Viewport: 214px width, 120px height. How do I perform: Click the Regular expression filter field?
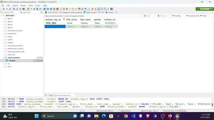point(64,95)
